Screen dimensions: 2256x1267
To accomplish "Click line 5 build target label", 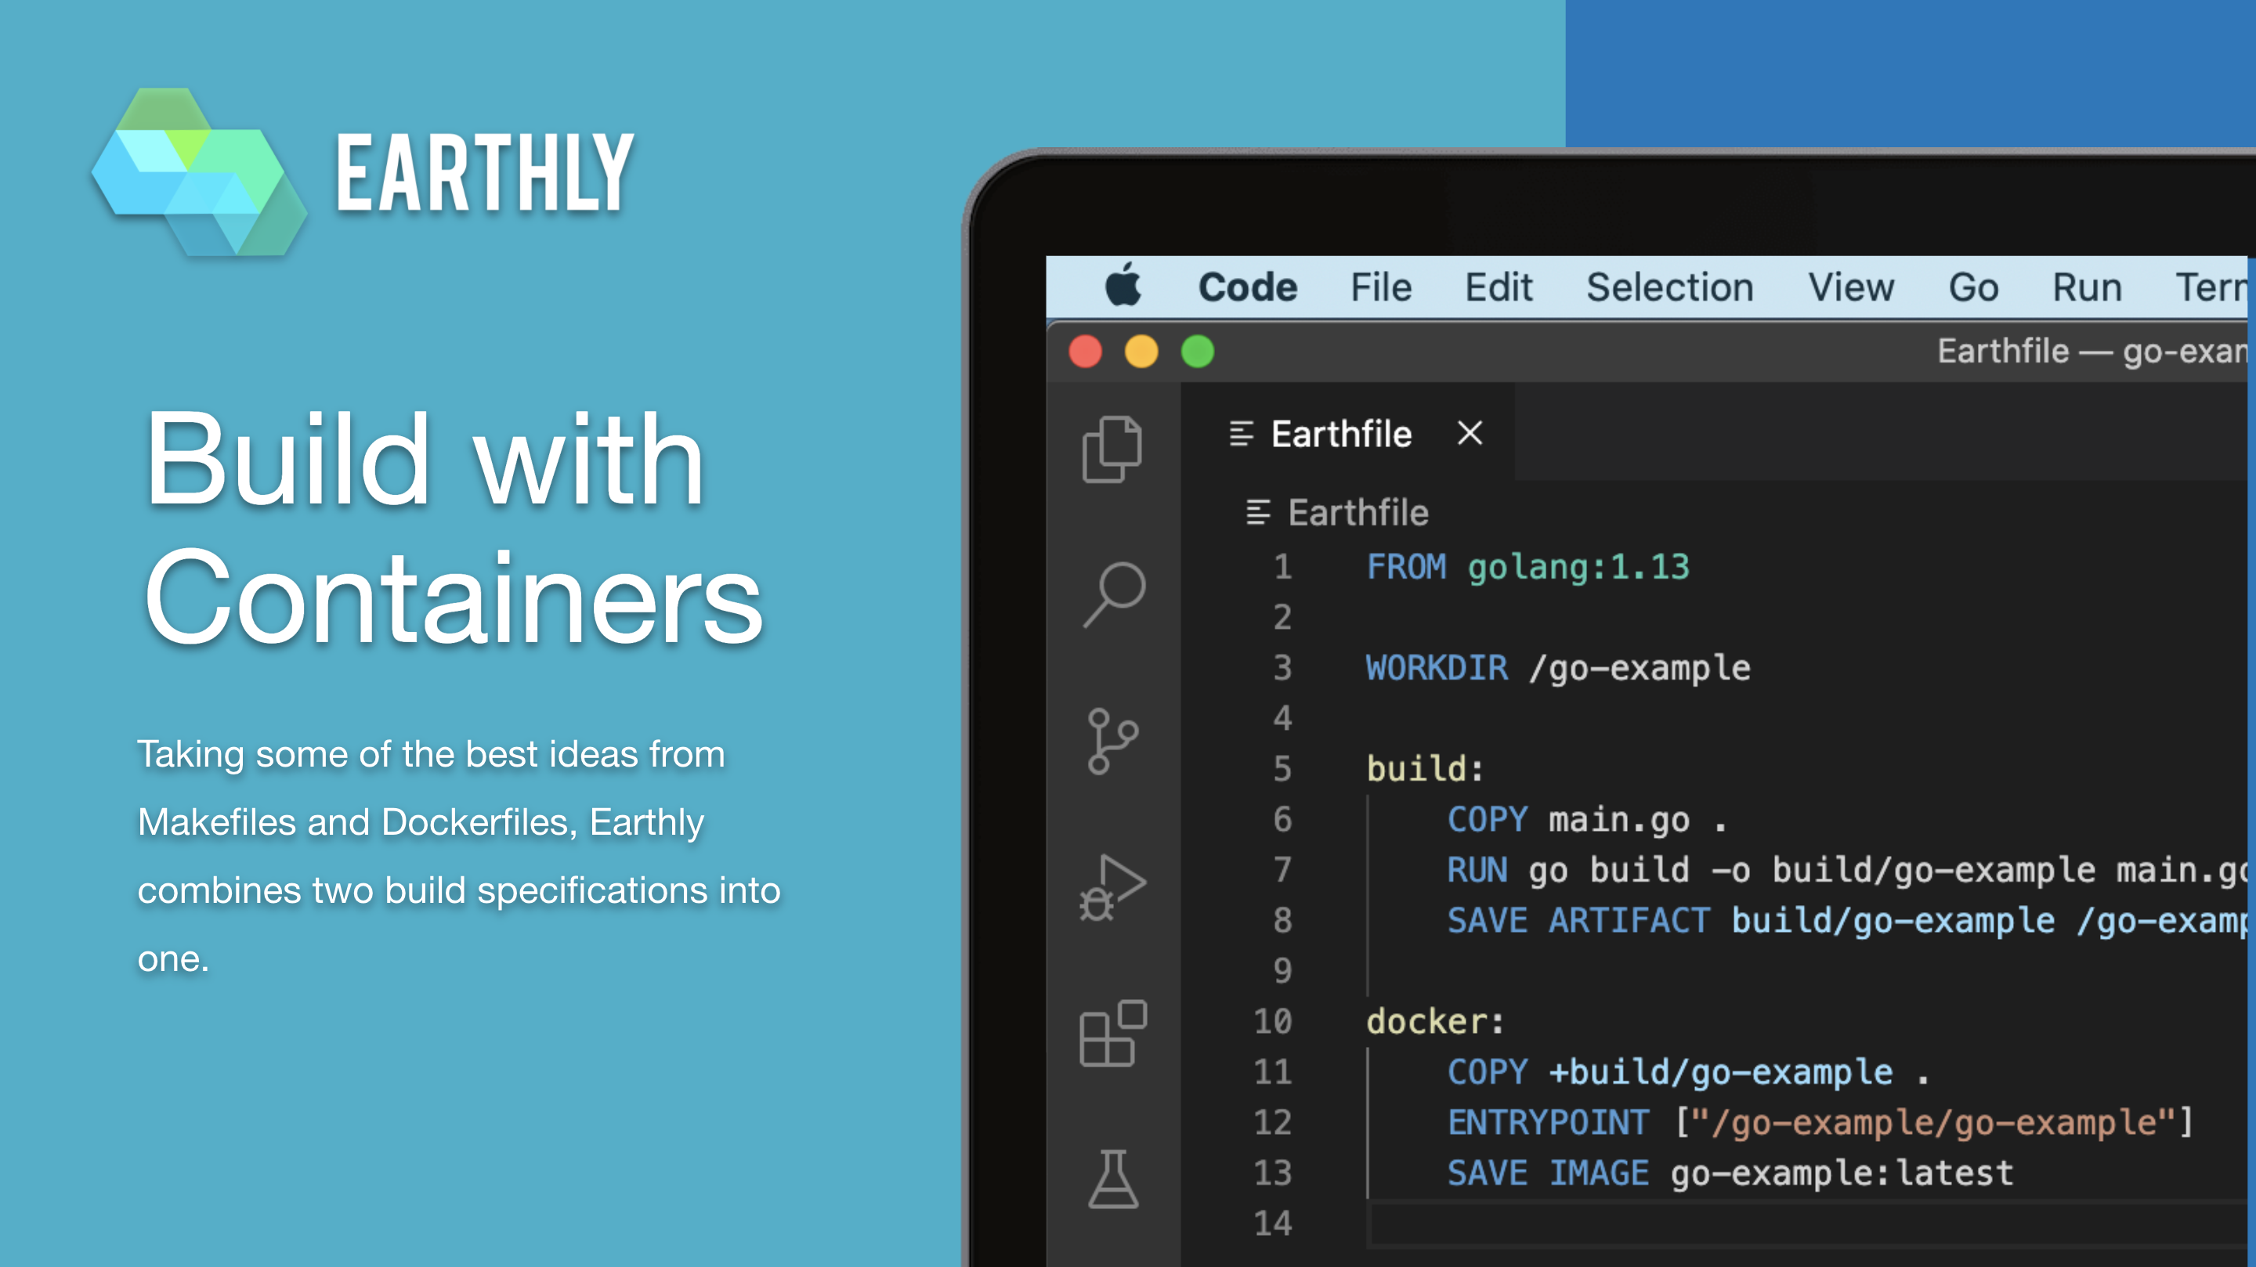I will coord(1419,770).
